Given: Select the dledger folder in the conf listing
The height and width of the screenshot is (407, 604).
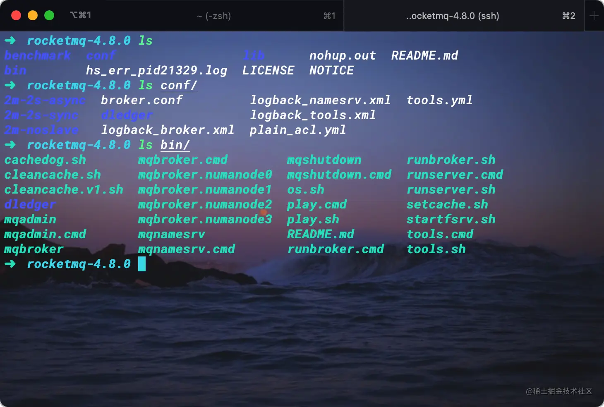Looking at the screenshot, I should point(126,115).
